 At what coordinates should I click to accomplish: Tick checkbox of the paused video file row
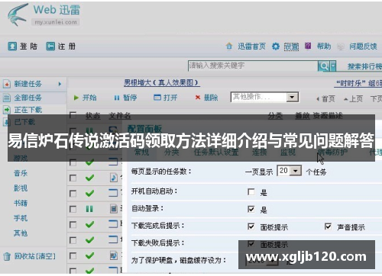73,209
